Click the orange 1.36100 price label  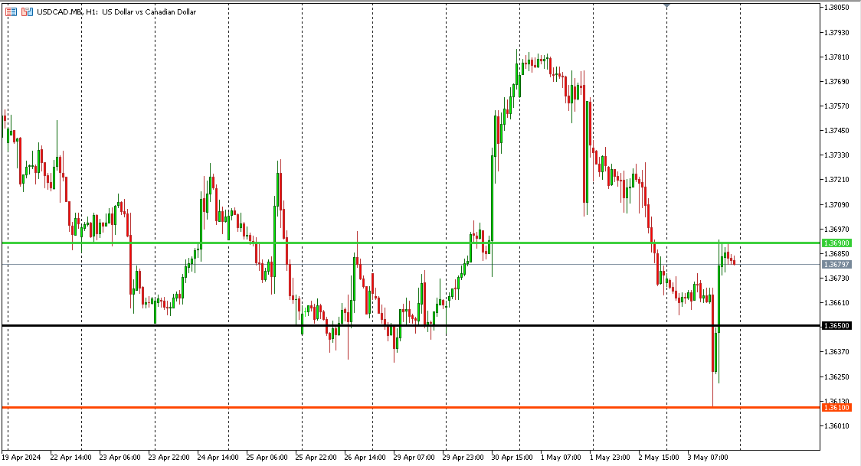(836, 407)
